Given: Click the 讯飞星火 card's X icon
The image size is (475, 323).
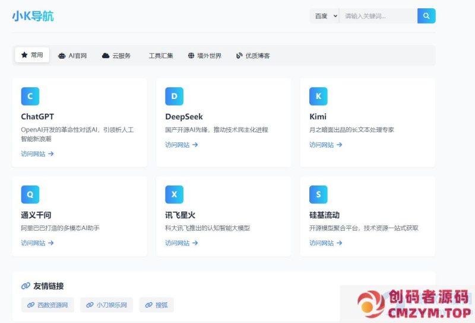Looking at the screenshot, I should [174, 194].
